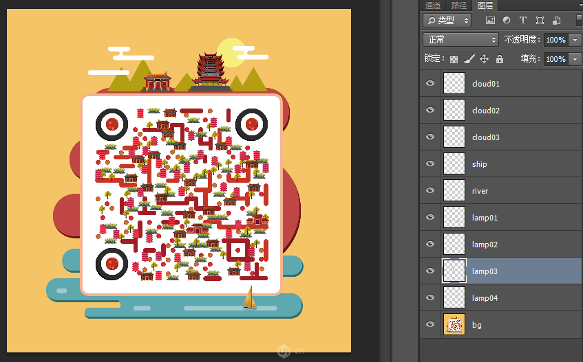Switch to the 路径 (Paths) tab
This screenshot has height=362, width=583.
pyautogui.click(x=459, y=5)
